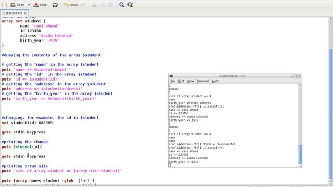Image resolution: width=333 pixels, height=187 pixels.
Task: Save the current file
Action: click(40, 5)
